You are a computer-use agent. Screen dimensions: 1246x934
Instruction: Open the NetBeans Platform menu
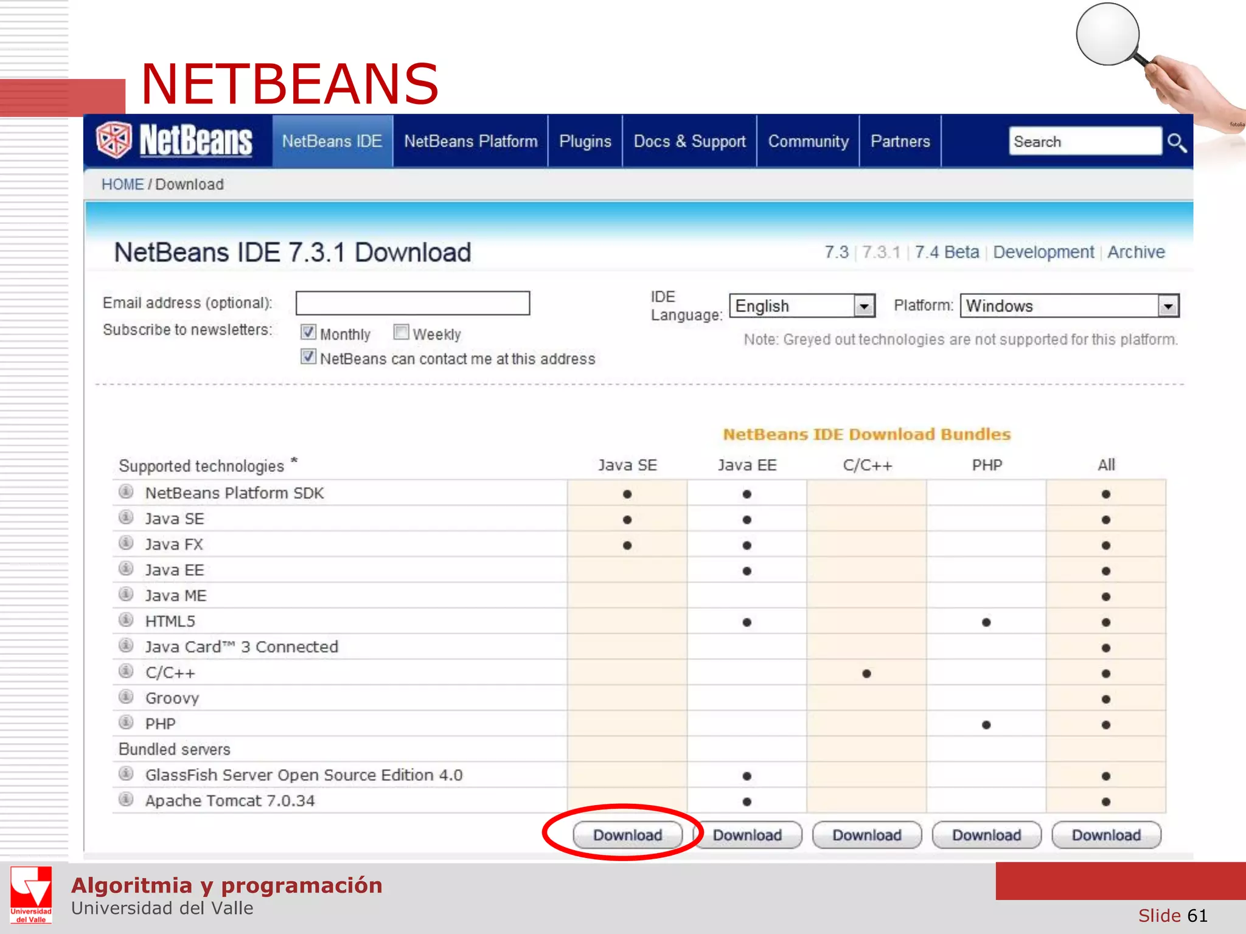471,141
